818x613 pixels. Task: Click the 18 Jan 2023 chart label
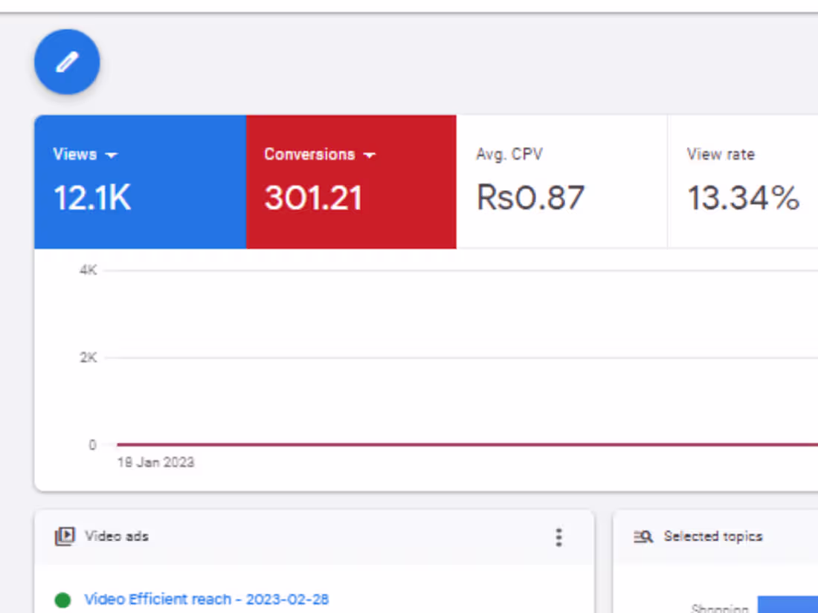[155, 462]
